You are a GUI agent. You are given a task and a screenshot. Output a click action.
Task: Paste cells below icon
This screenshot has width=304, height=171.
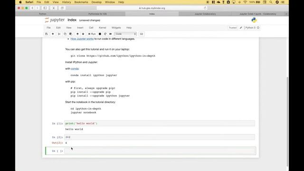pos(71,34)
